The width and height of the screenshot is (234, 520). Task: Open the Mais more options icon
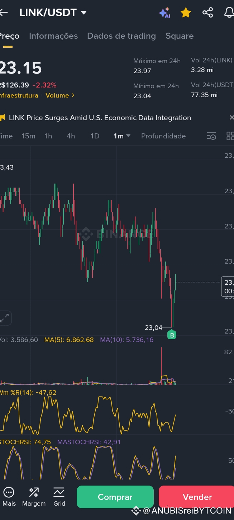tap(9, 497)
